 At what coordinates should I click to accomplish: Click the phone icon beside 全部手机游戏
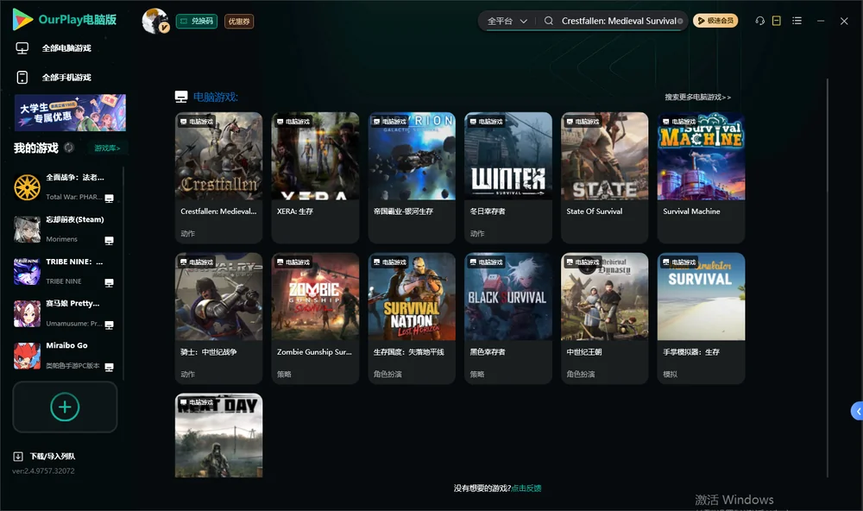(x=22, y=78)
